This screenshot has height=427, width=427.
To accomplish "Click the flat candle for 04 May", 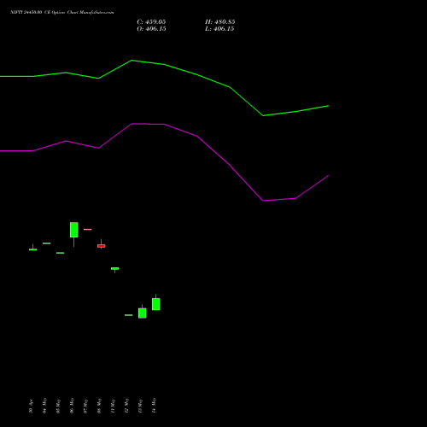I will click(47, 243).
